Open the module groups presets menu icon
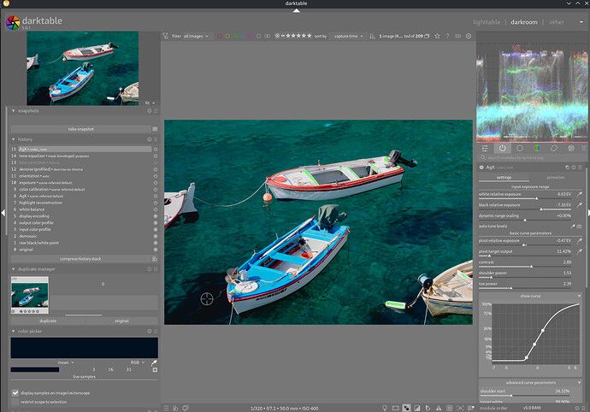 pyautogui.click(x=584, y=148)
